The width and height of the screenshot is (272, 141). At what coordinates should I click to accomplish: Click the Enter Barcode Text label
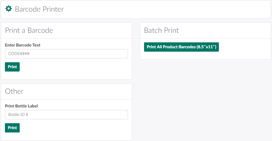click(23, 45)
